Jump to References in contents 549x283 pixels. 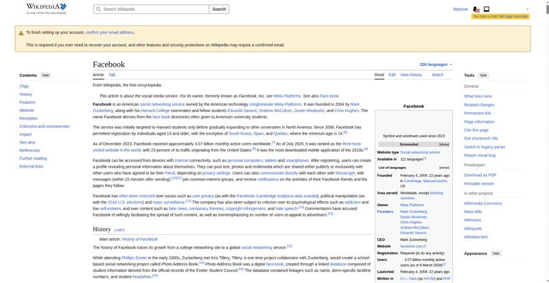30,150
